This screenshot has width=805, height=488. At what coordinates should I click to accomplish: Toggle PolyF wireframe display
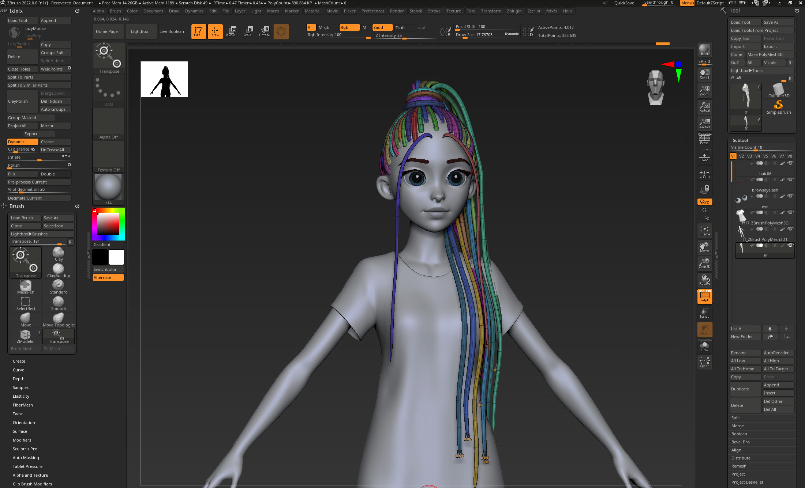pos(704,296)
